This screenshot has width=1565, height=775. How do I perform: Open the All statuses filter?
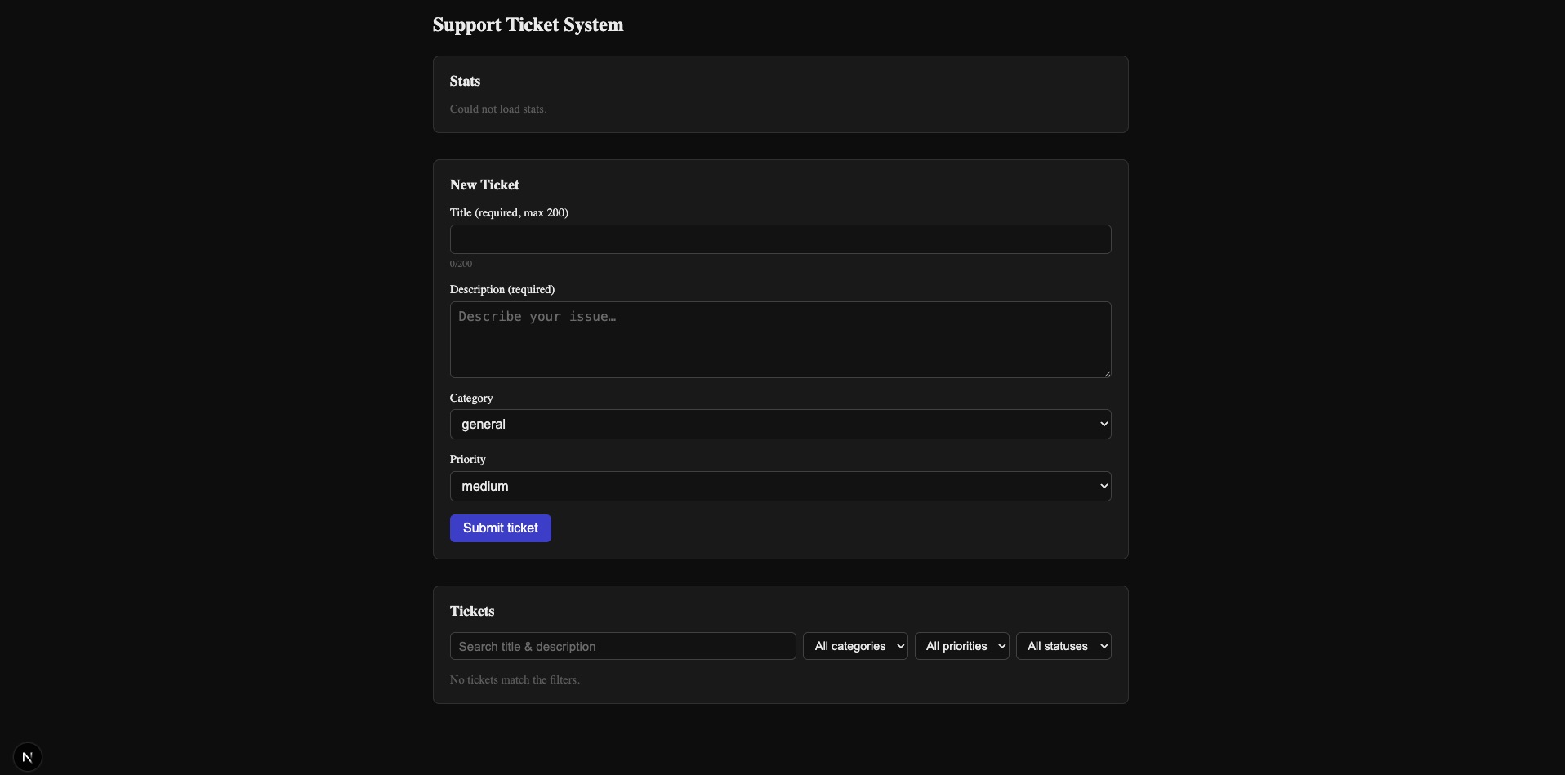[1063, 646]
